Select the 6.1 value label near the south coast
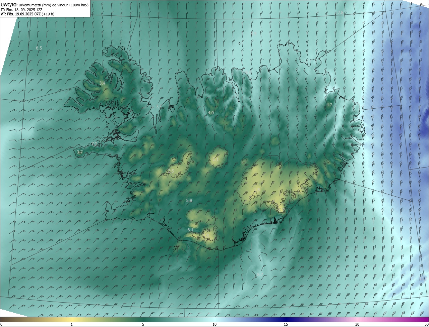429x327 pixels. (190, 230)
